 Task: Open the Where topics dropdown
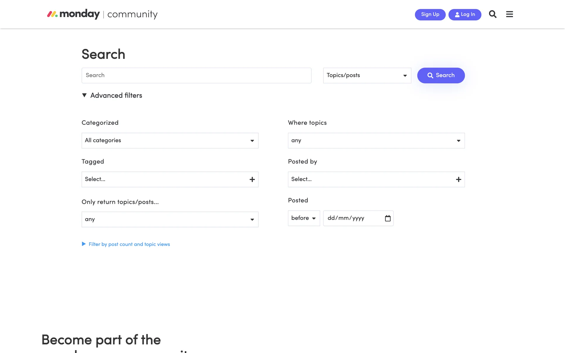[376, 141]
